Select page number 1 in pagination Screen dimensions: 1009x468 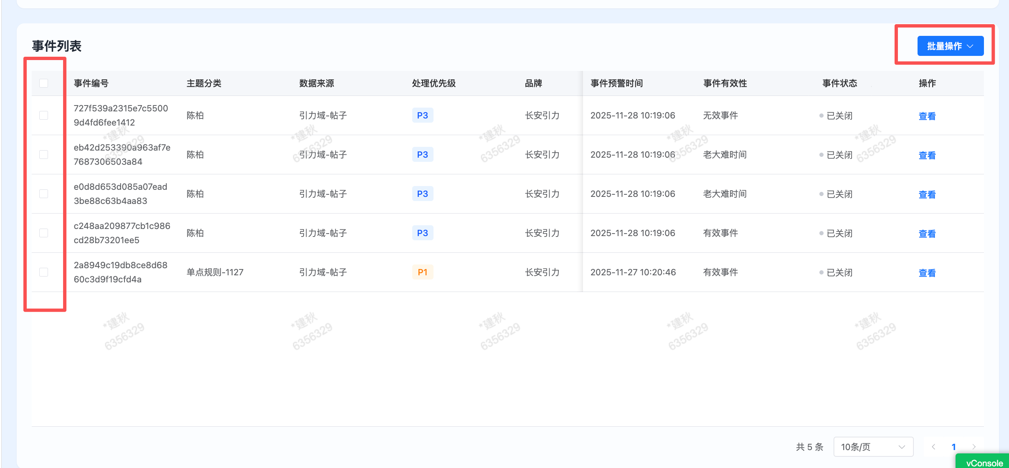(954, 446)
